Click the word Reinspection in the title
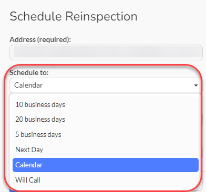 tap(101, 17)
